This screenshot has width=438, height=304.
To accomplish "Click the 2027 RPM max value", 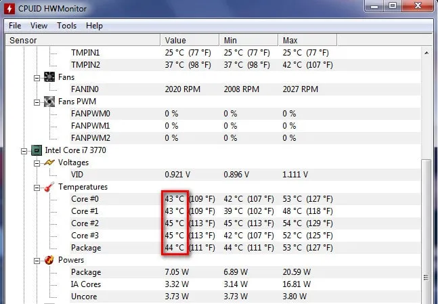I will coord(301,89).
